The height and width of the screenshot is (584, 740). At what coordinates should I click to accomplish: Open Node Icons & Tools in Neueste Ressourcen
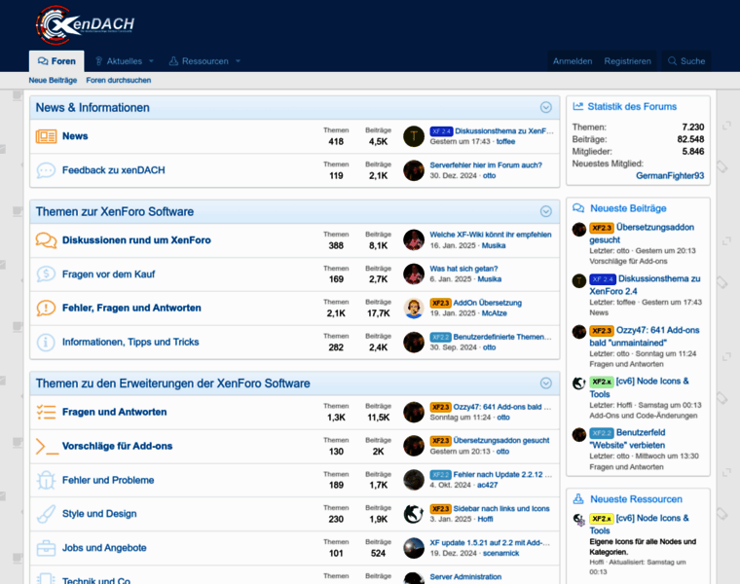(x=639, y=524)
